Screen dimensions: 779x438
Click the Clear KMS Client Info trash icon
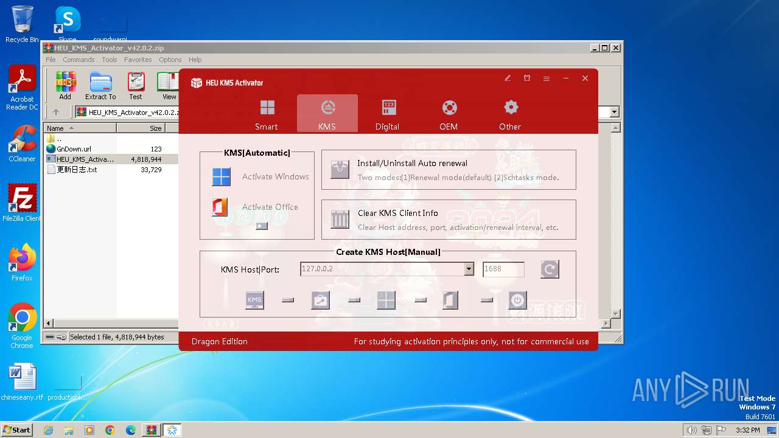click(x=340, y=219)
